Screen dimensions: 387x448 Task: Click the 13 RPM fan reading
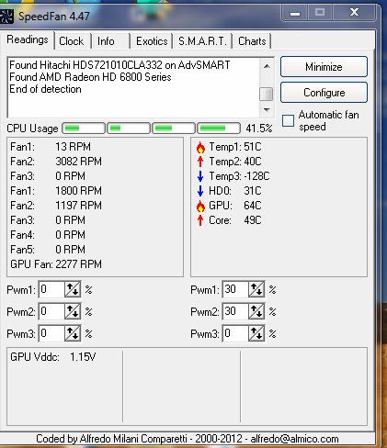(73, 147)
